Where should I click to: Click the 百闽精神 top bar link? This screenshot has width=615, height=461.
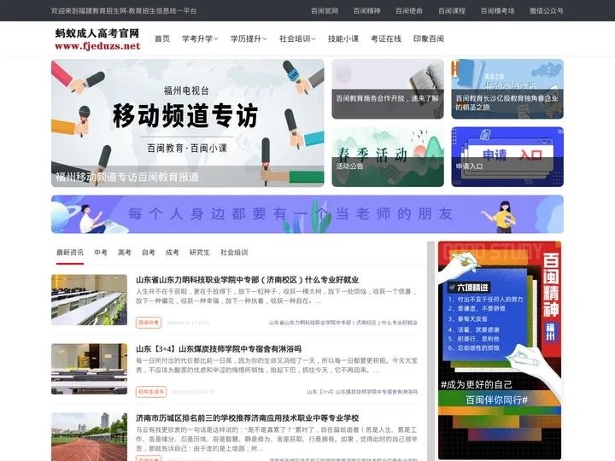(x=366, y=10)
